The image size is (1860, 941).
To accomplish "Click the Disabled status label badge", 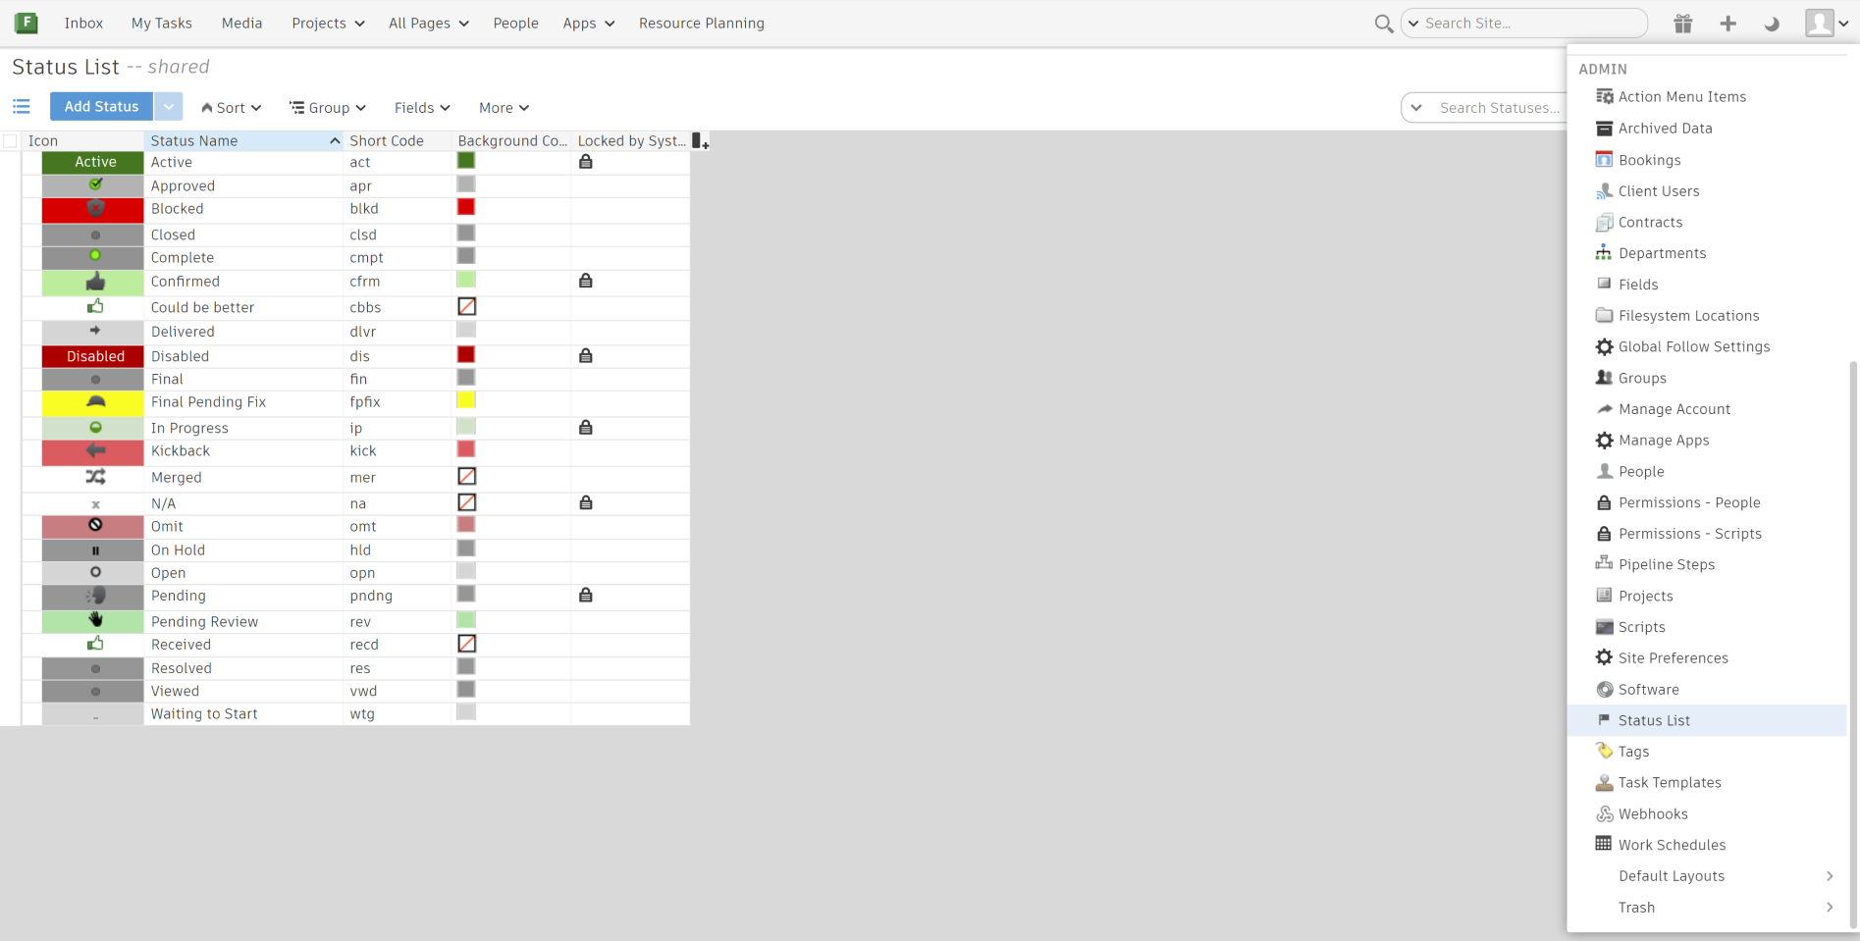I will (x=93, y=356).
